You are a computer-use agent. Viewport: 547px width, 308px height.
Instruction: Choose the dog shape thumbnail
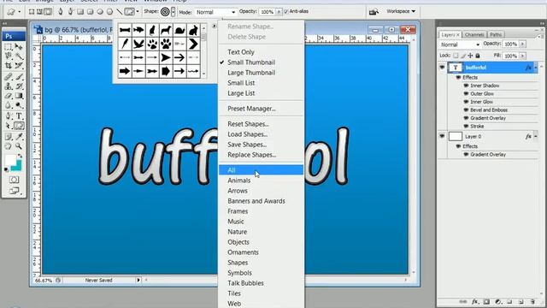pos(166,31)
